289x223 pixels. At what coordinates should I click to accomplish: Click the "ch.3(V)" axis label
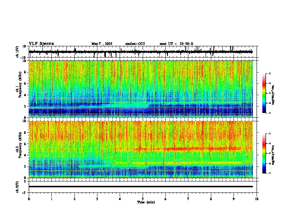[x=18, y=187]
